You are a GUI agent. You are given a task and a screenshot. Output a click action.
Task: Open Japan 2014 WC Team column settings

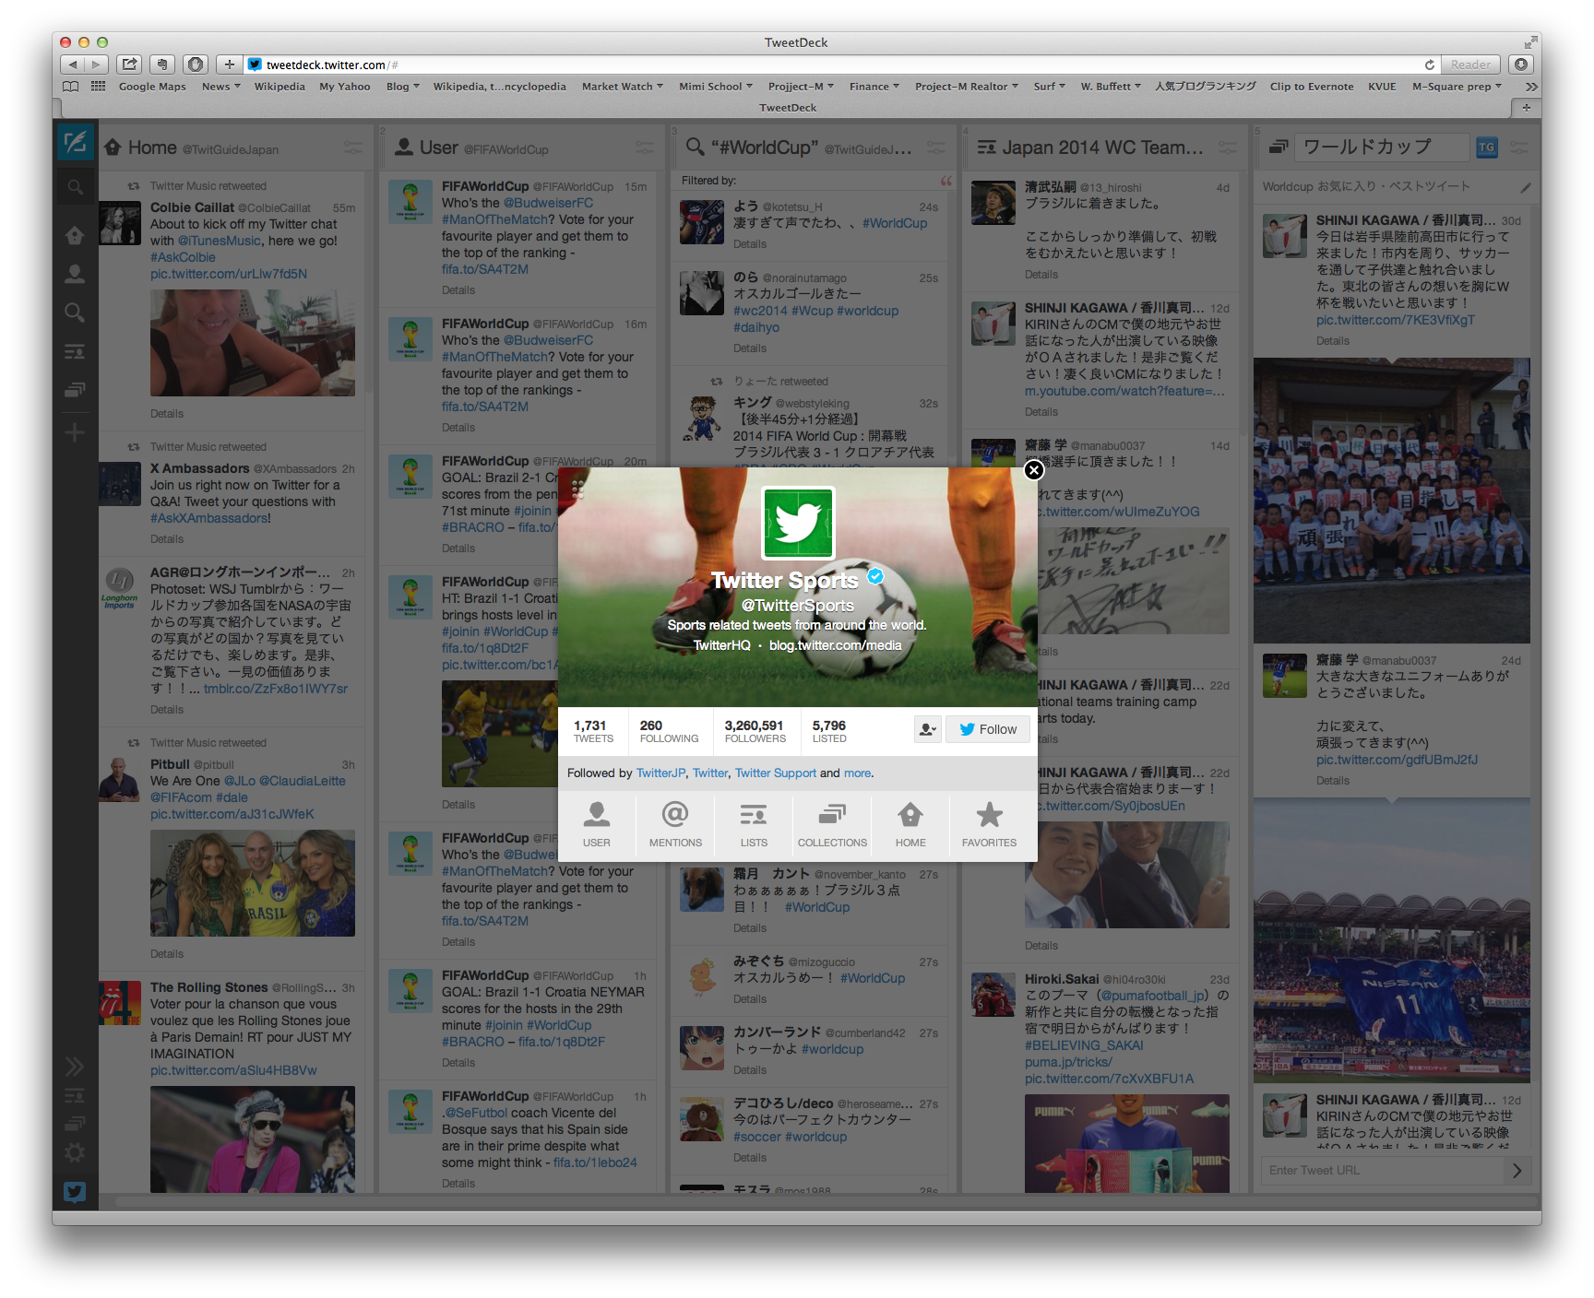[x=1227, y=147]
